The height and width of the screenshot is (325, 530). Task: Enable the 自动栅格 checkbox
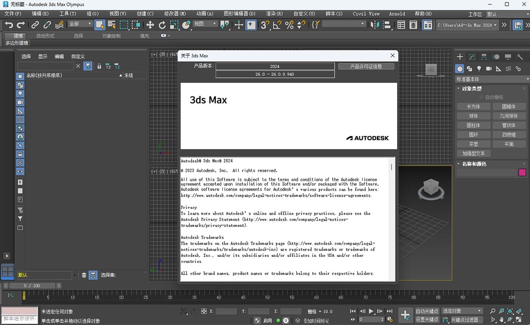click(481, 97)
